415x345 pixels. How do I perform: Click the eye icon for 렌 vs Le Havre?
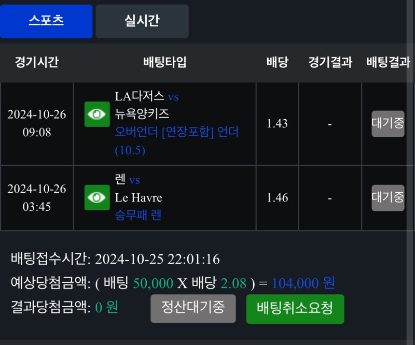pos(97,197)
